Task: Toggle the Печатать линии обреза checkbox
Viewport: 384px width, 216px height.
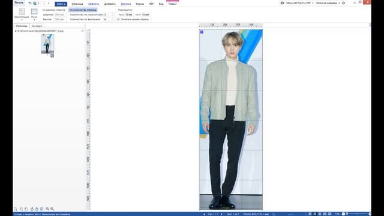Action: point(118,19)
